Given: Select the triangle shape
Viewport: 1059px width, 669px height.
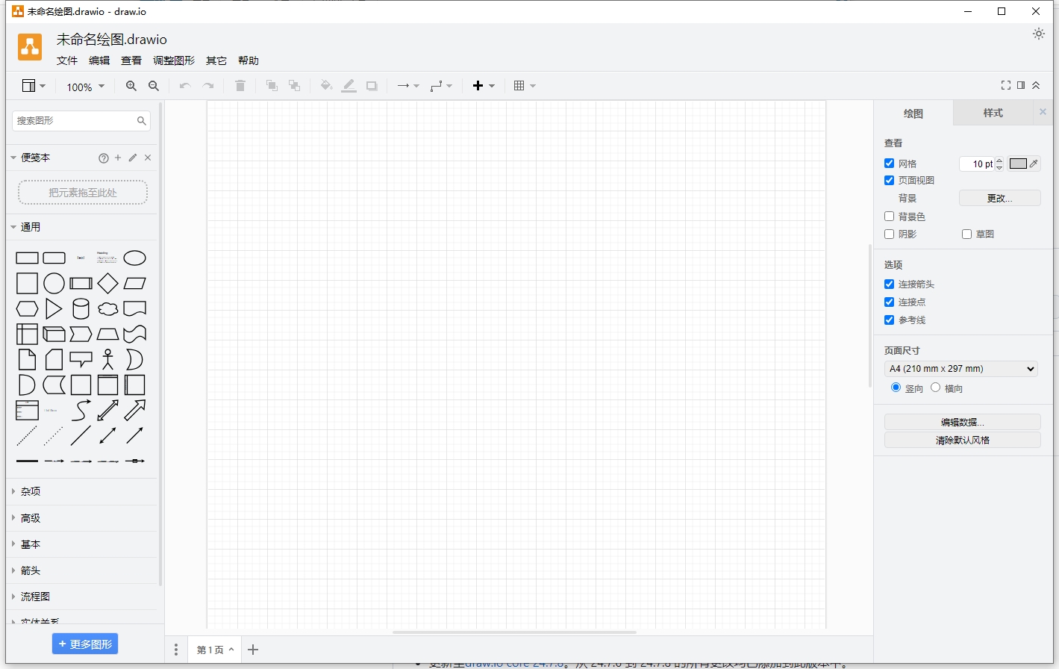Looking at the screenshot, I should point(54,309).
